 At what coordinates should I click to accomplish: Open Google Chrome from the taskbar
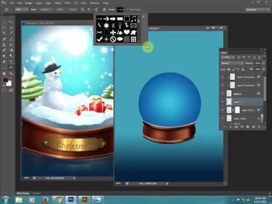pos(58,199)
